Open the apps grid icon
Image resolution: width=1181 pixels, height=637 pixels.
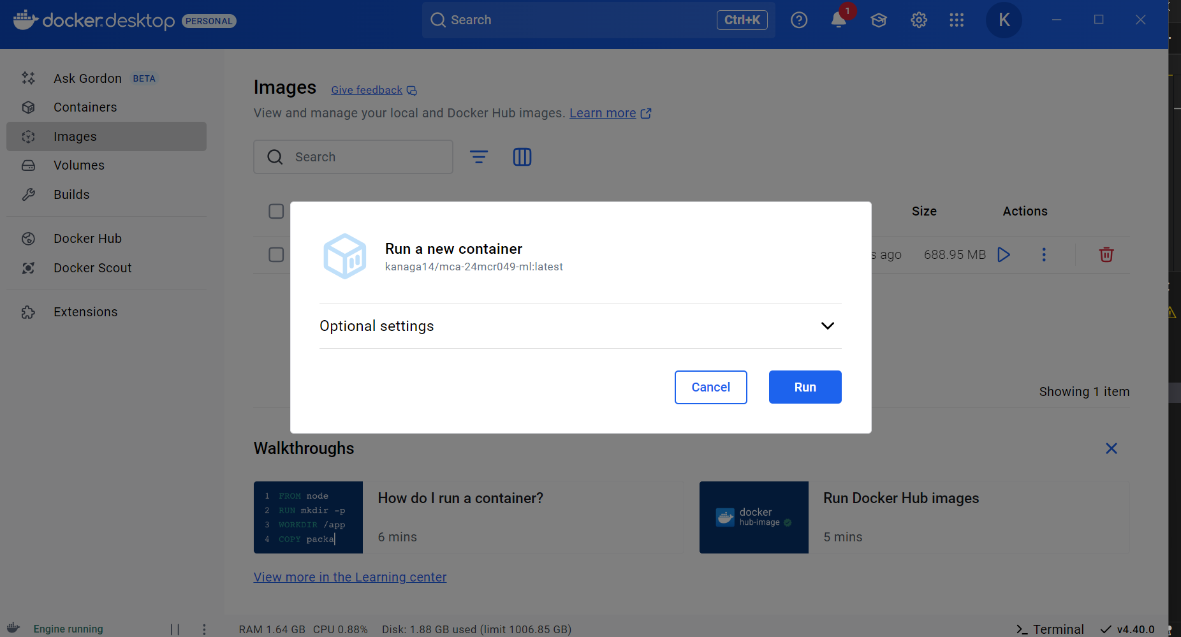[957, 20]
